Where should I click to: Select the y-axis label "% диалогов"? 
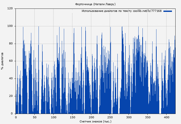[x=2, y=61]
